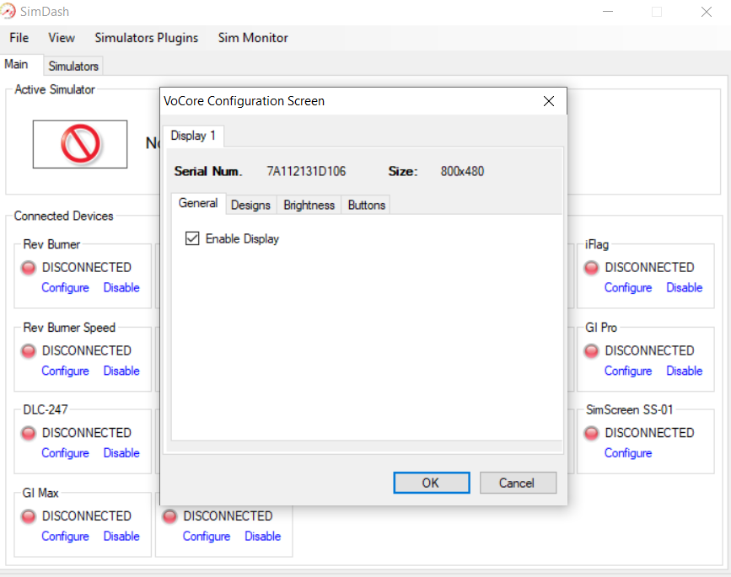Click the SimDash speedometer app icon
Screen dimensions: 731x577
pyautogui.click(x=12, y=12)
